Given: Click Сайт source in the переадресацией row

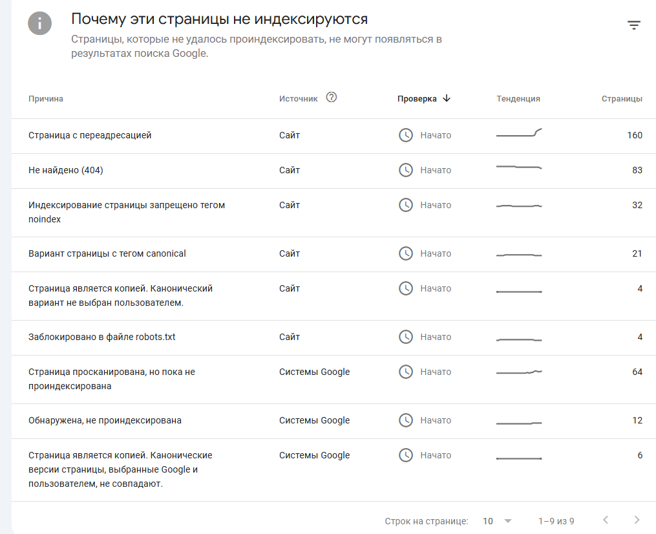Looking at the screenshot, I should [x=290, y=135].
